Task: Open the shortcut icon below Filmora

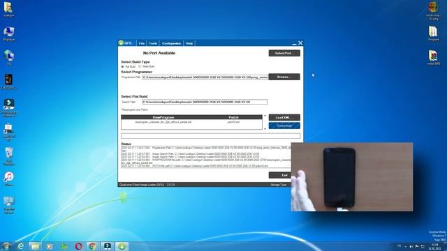Action: point(8,132)
